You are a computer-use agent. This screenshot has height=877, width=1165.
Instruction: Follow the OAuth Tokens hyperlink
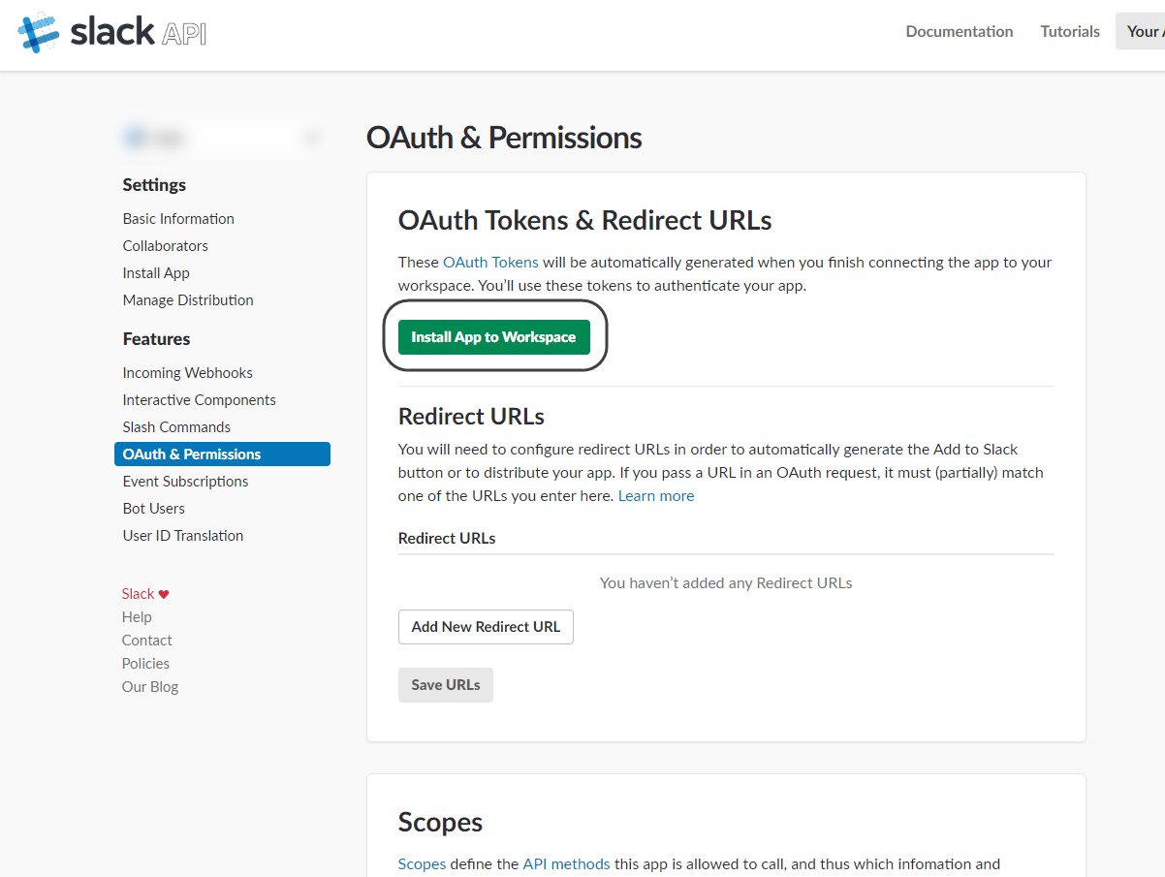pos(490,263)
